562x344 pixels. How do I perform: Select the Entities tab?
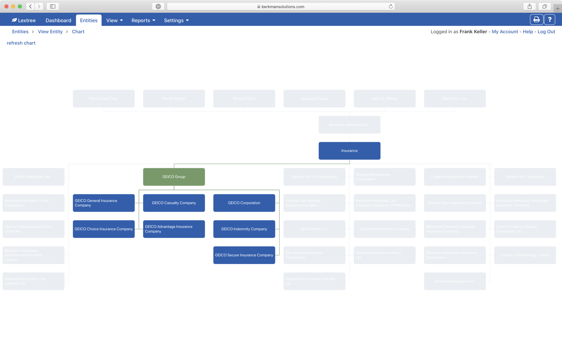point(89,20)
